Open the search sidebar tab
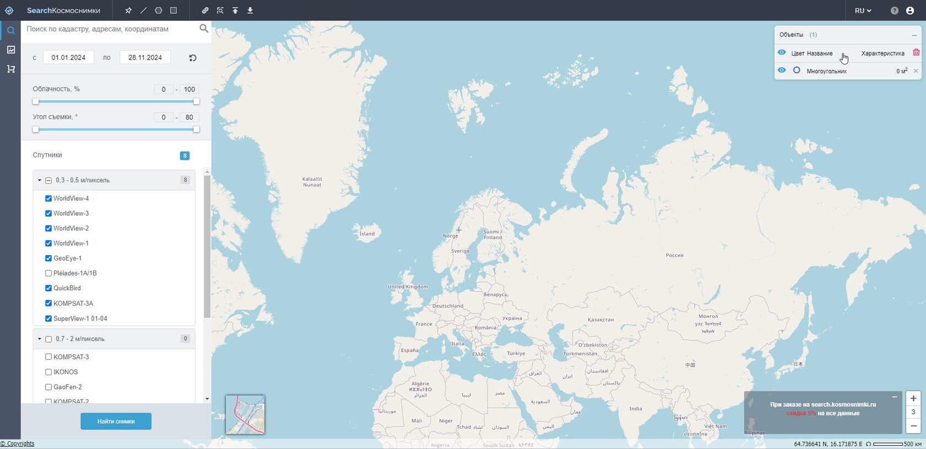926x449 pixels. pyautogui.click(x=10, y=30)
